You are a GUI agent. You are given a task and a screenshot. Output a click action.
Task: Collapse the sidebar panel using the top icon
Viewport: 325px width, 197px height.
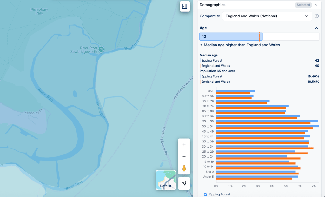[x=184, y=6]
